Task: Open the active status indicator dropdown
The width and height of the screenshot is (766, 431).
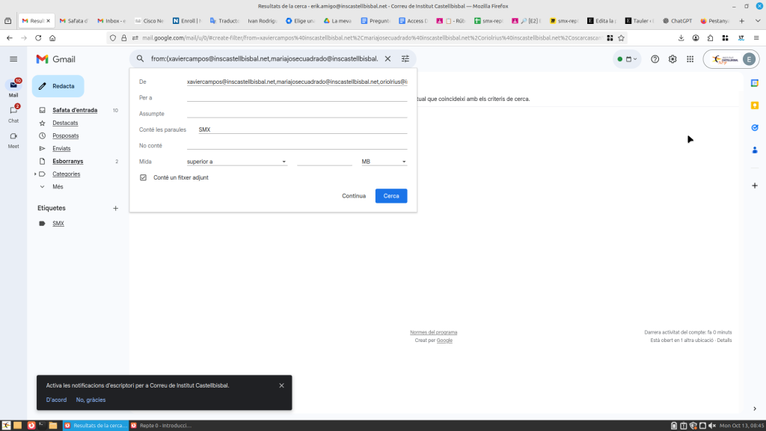Action: (x=627, y=59)
